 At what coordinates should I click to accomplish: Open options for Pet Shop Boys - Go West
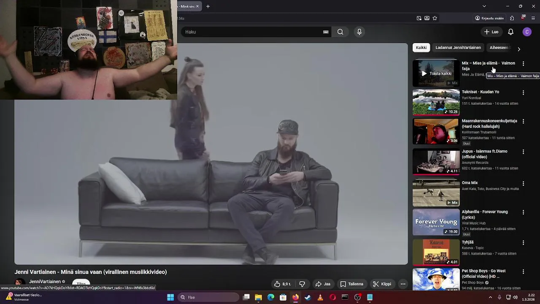(523, 271)
